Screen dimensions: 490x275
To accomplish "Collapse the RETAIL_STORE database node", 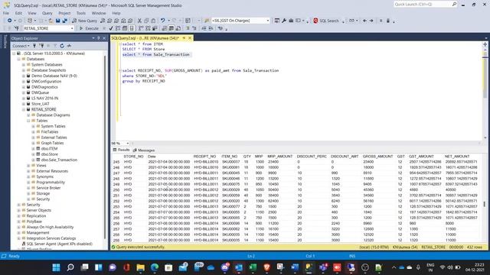I will [x=24, y=109].
